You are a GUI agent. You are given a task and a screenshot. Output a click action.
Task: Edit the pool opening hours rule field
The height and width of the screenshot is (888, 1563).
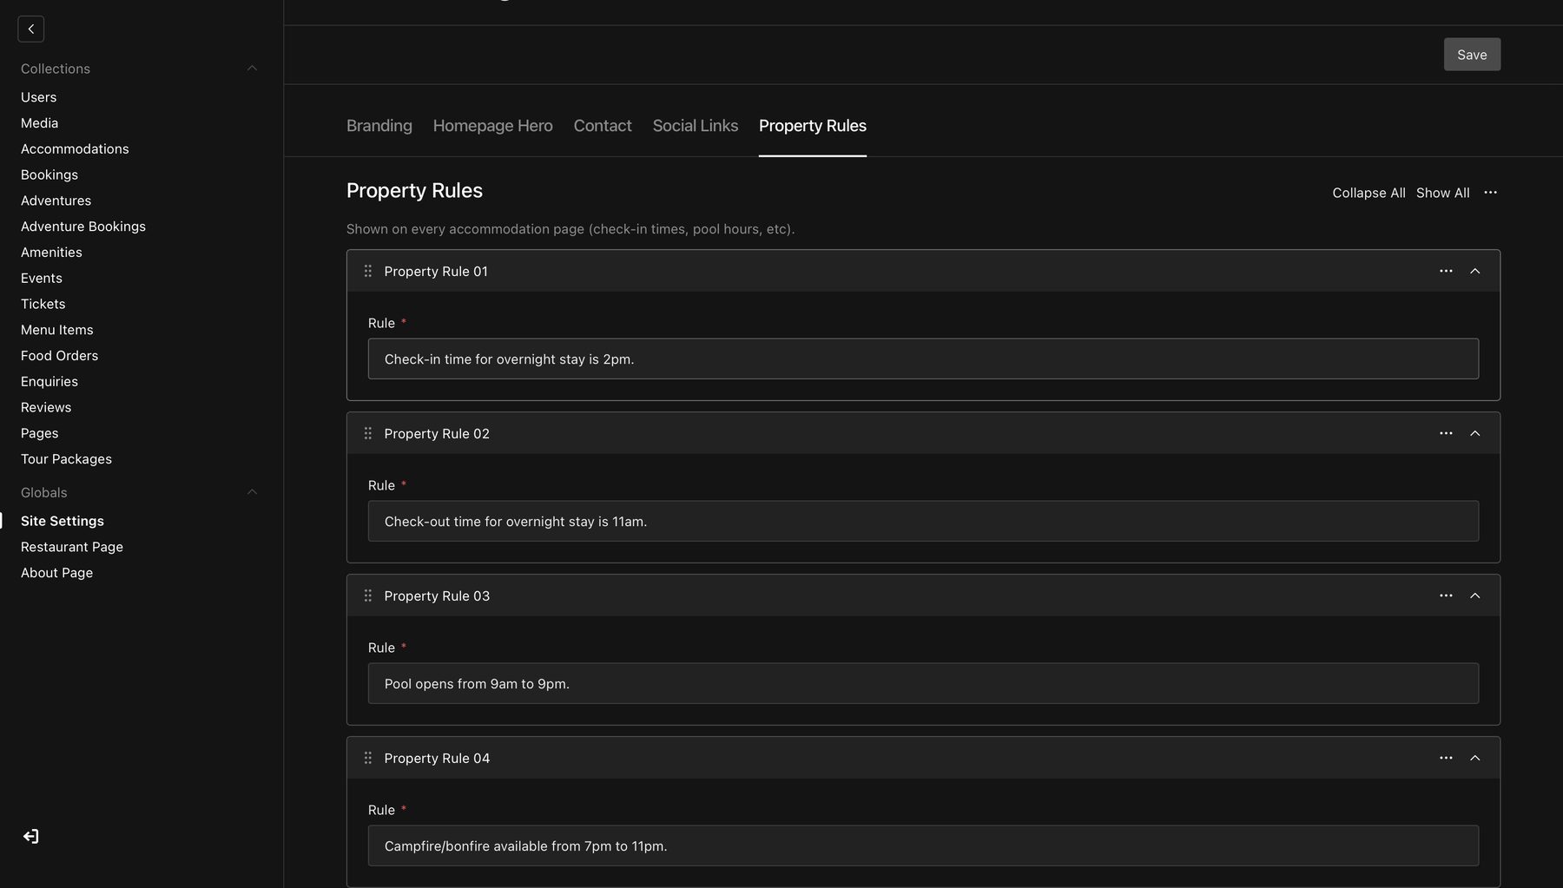point(923,683)
